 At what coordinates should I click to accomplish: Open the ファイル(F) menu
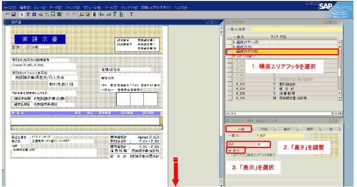[x=9, y=8]
